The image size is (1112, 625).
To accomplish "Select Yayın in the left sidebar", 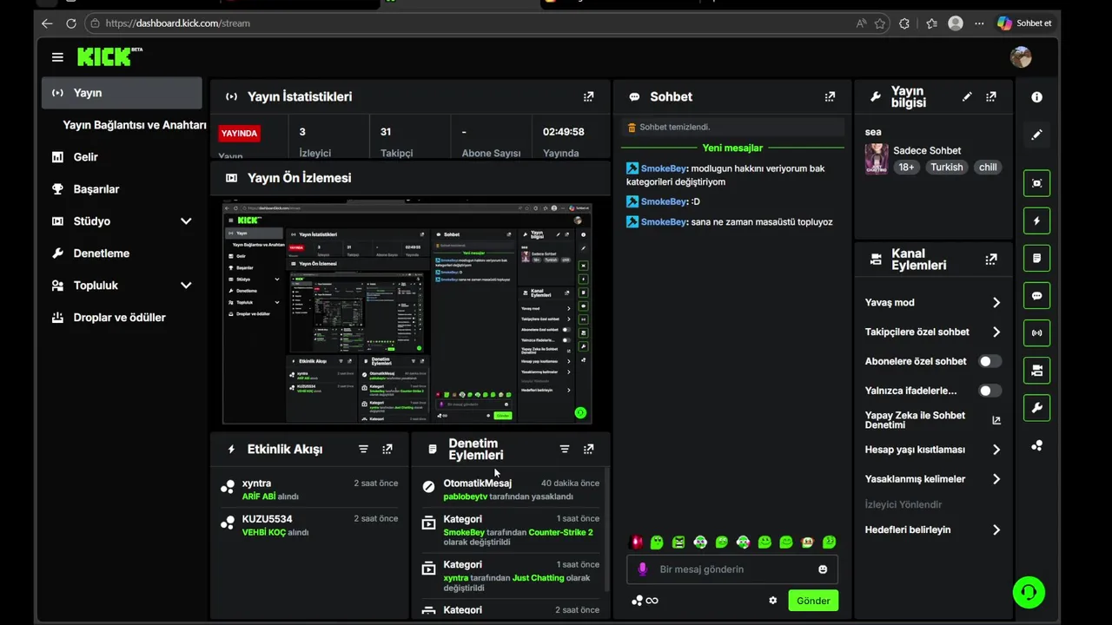I will click(122, 93).
